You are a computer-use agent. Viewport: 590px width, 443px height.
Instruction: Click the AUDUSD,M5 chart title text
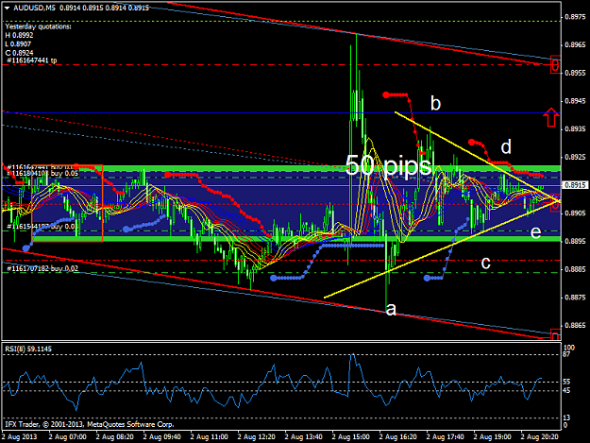pyautogui.click(x=34, y=8)
